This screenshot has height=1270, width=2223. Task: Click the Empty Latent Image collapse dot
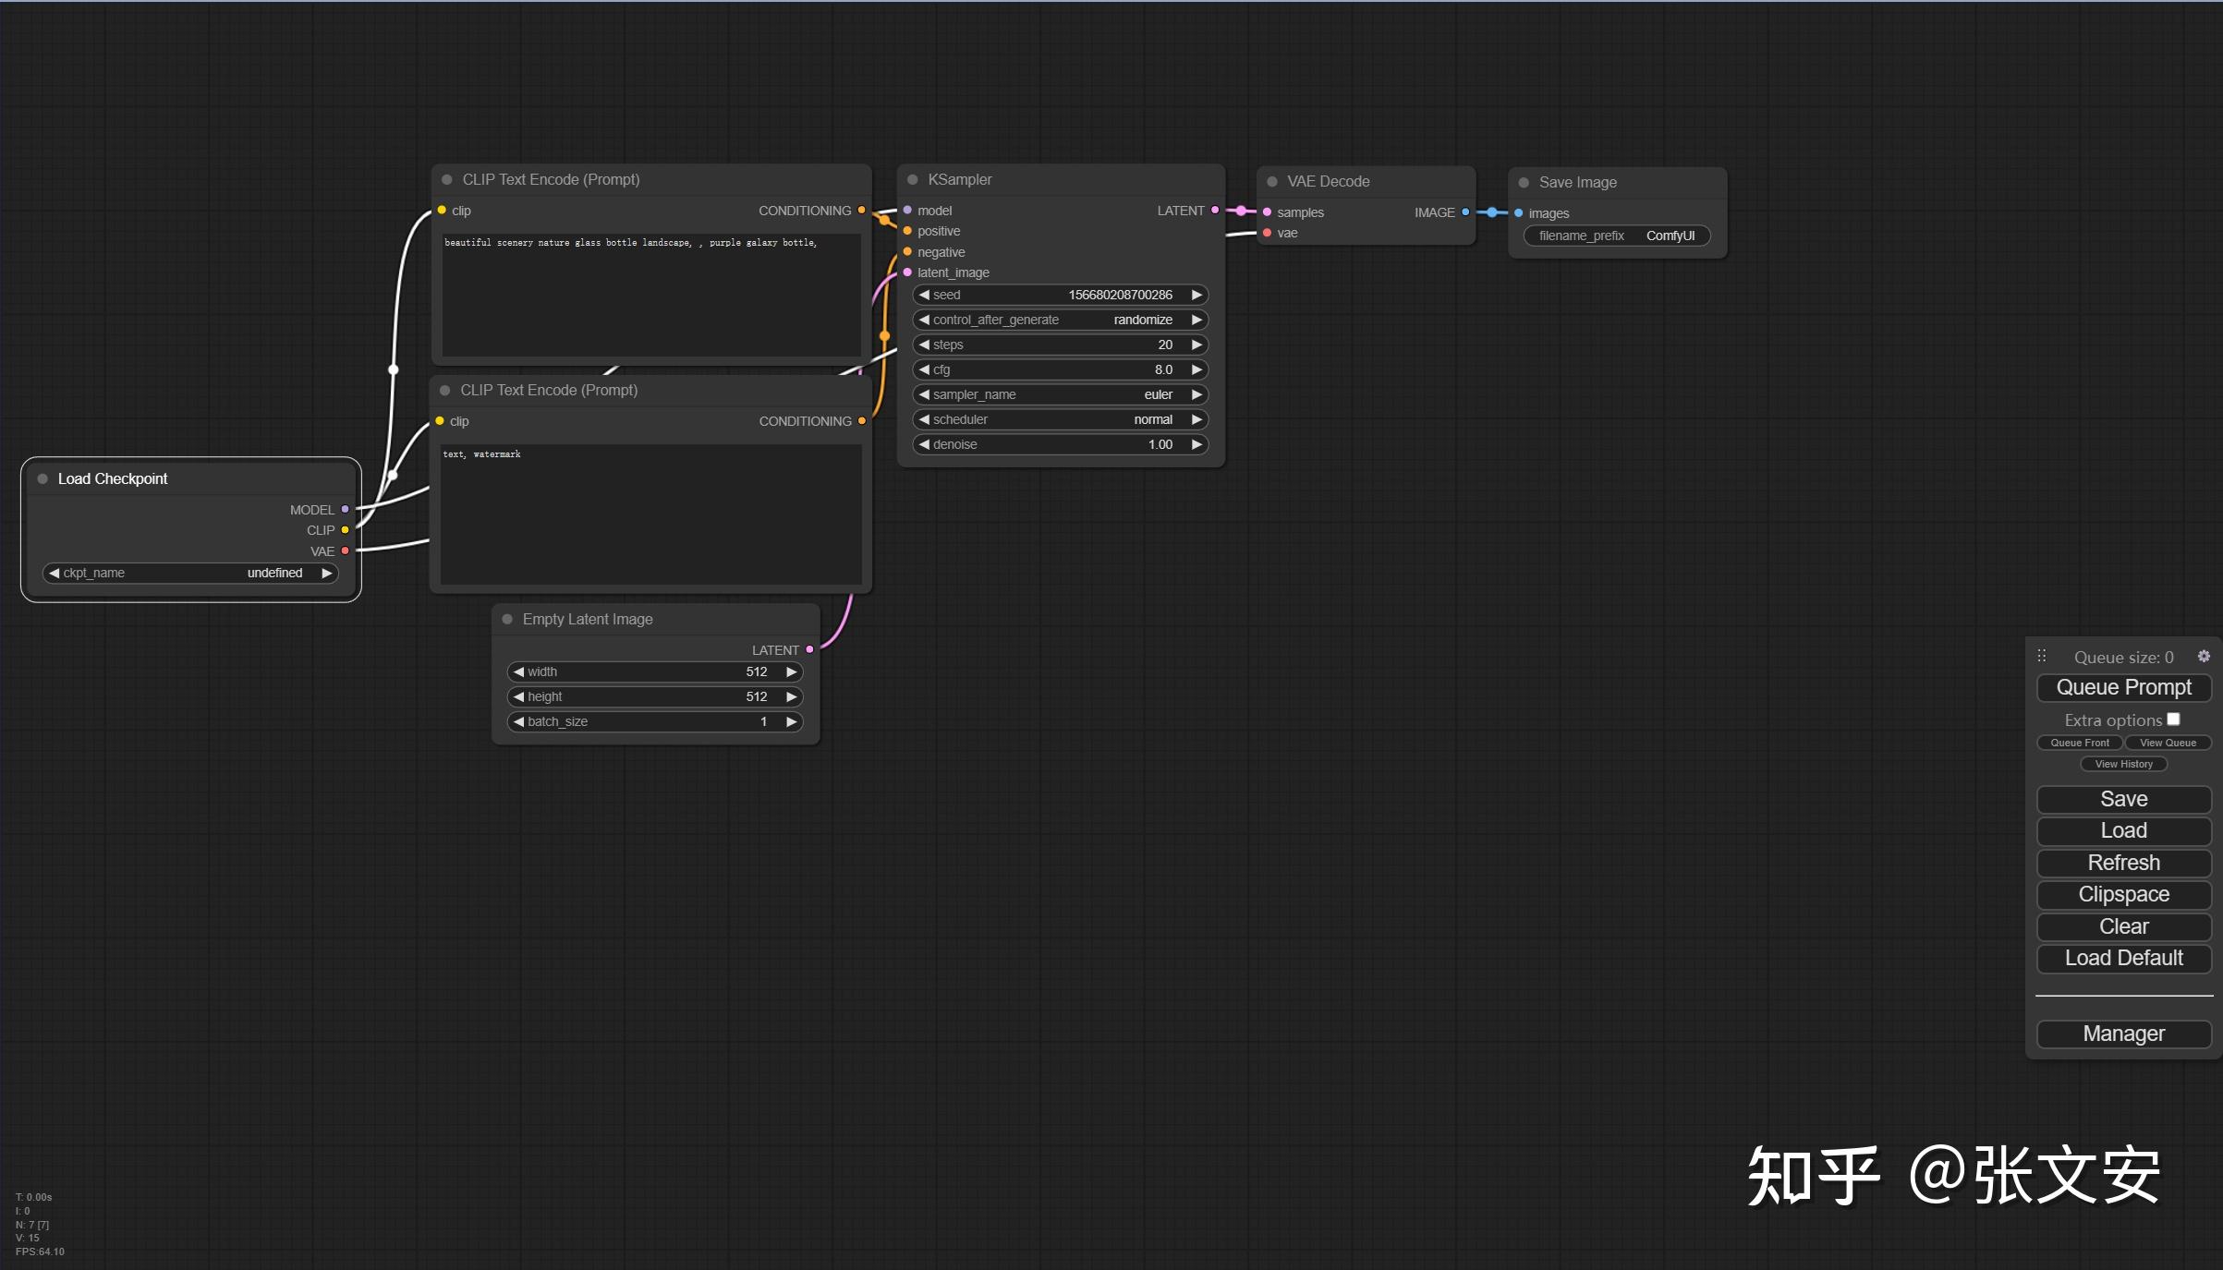click(507, 619)
